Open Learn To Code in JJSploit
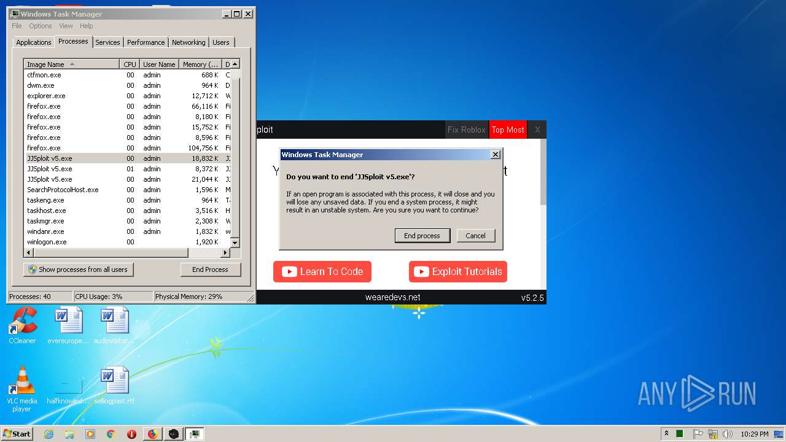Image resolution: width=786 pixels, height=442 pixels. tap(322, 271)
